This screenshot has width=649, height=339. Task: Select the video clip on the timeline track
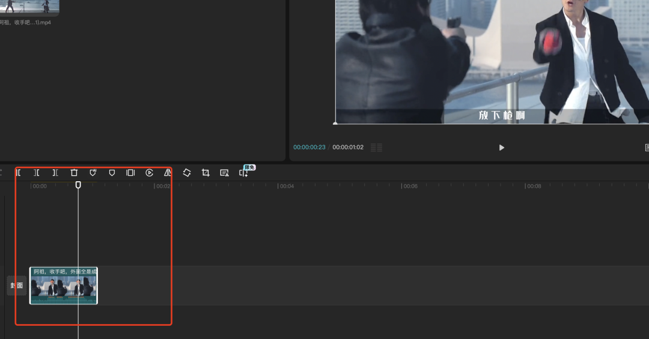tap(63, 286)
